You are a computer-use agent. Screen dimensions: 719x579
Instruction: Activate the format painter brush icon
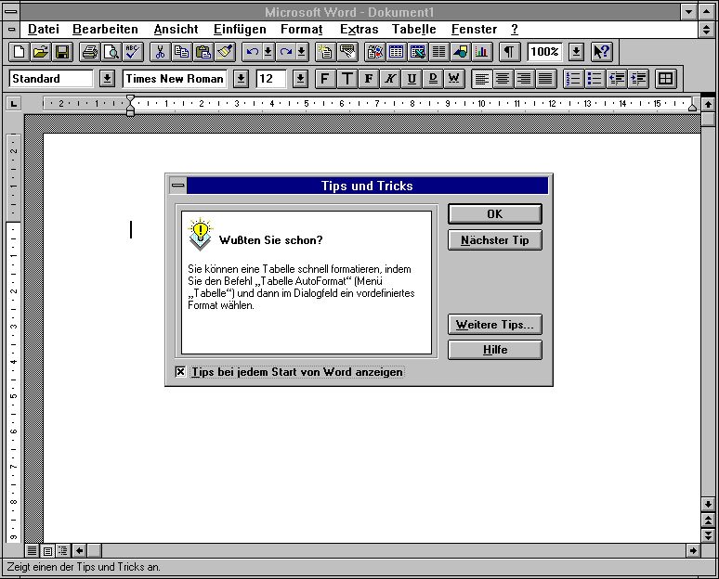coord(225,52)
